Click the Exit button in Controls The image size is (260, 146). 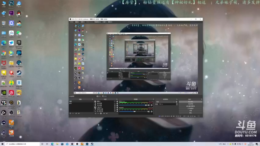(x=190, y=113)
